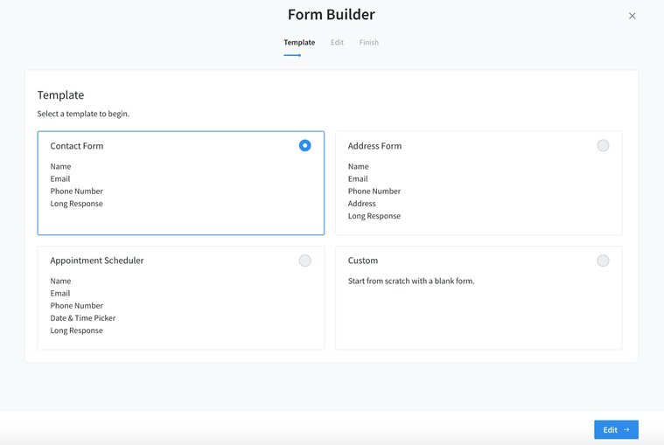Click the 'Template' section heading
This screenshot has width=664, height=445.
pos(60,95)
